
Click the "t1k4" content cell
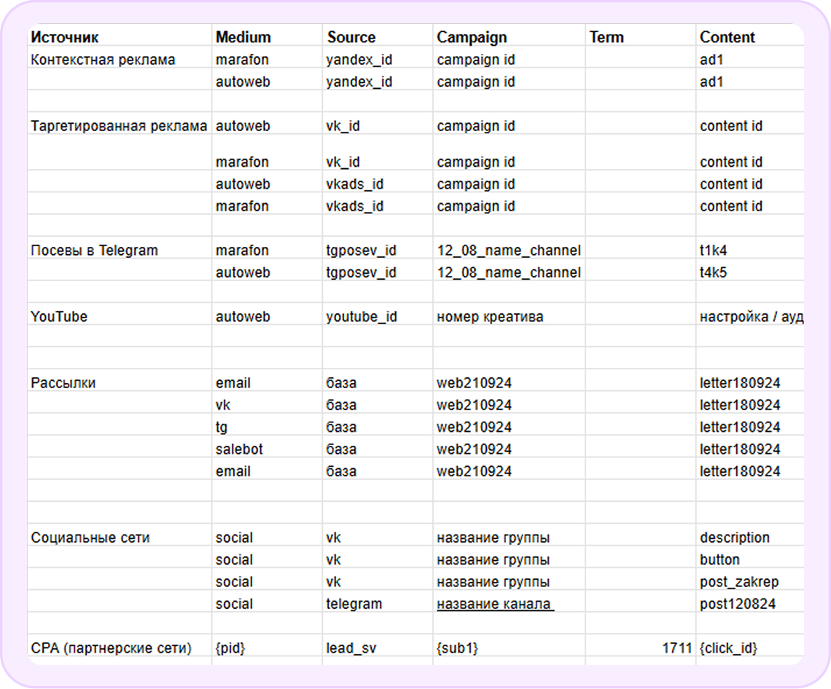(714, 251)
